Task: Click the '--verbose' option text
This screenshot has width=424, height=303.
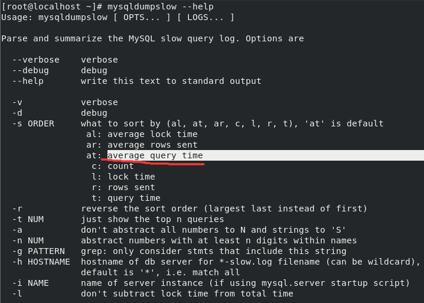Action: click(35, 60)
